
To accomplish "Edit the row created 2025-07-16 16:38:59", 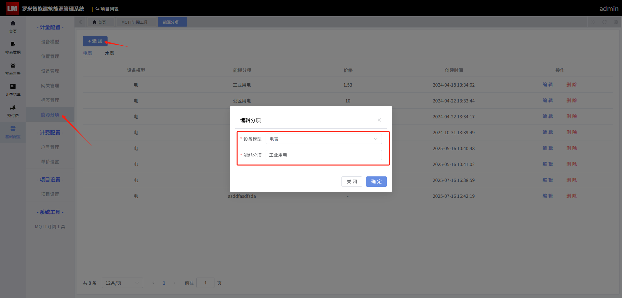I will point(548,180).
